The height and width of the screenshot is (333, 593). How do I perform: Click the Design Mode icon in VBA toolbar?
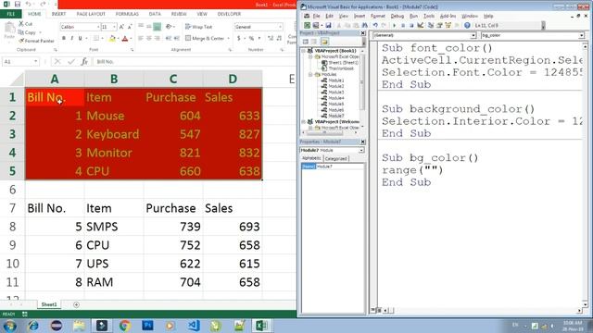point(420,25)
